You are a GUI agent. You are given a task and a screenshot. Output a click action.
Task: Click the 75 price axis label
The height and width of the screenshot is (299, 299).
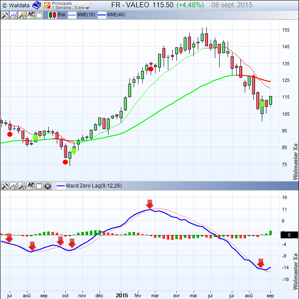point(284,164)
